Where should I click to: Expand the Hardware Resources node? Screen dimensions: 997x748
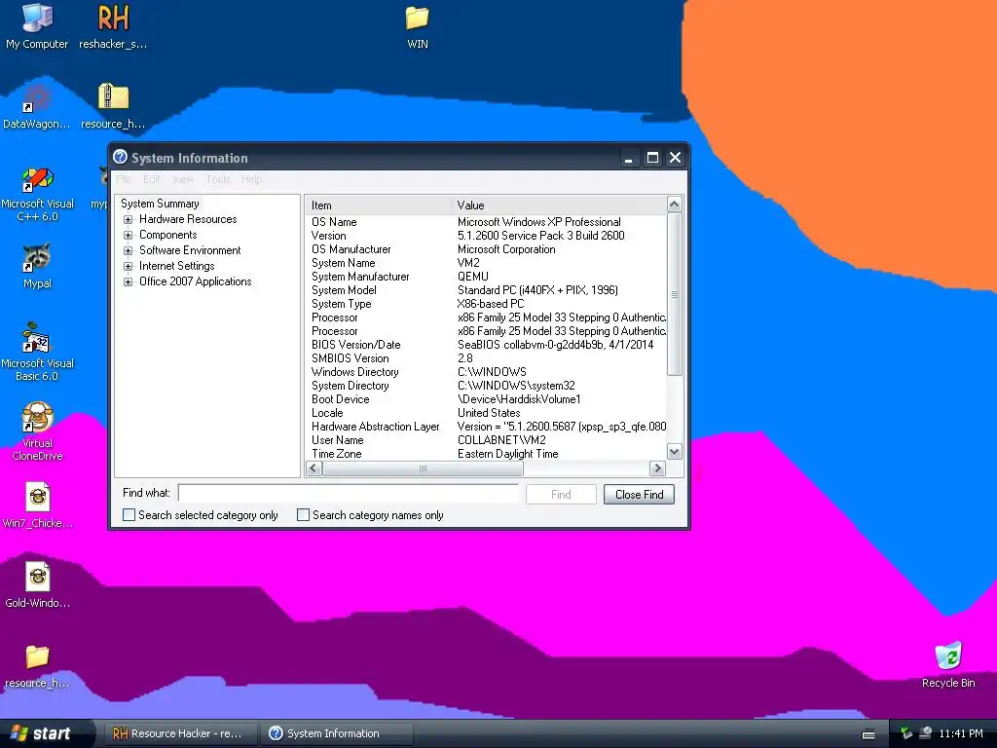(x=128, y=219)
